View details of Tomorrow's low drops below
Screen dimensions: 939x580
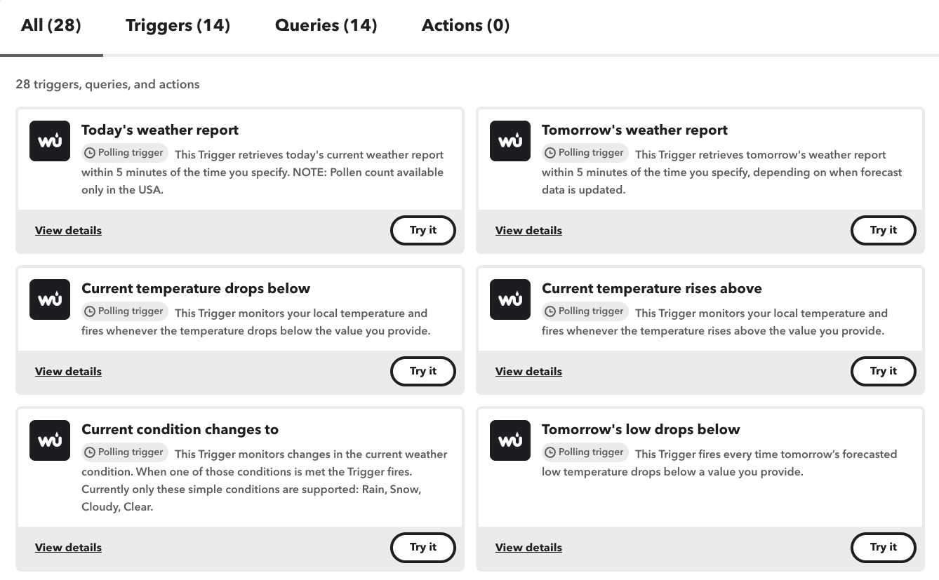(x=528, y=548)
